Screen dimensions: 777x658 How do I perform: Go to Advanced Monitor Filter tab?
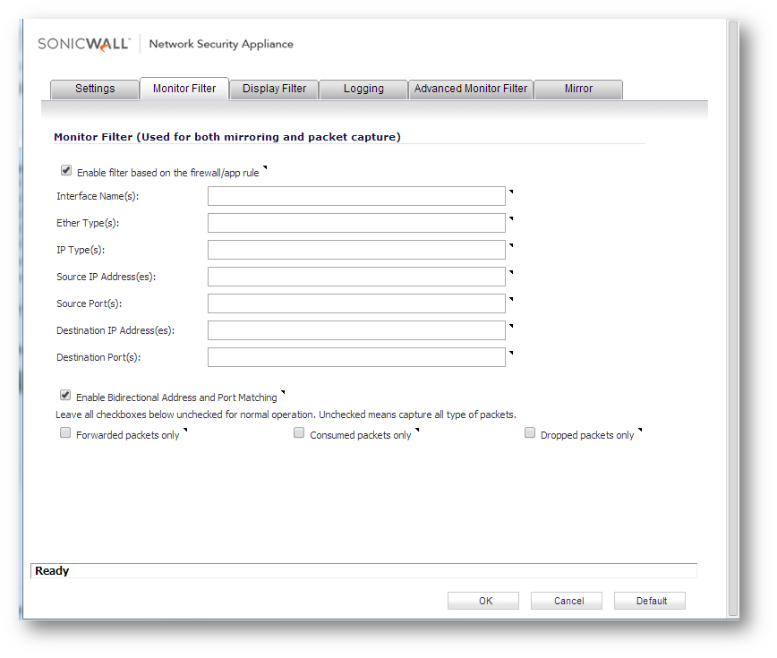pos(471,89)
